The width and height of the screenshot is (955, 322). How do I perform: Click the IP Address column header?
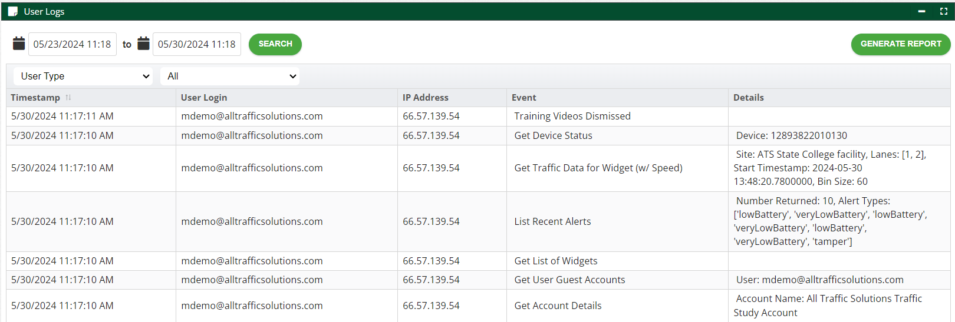[425, 98]
